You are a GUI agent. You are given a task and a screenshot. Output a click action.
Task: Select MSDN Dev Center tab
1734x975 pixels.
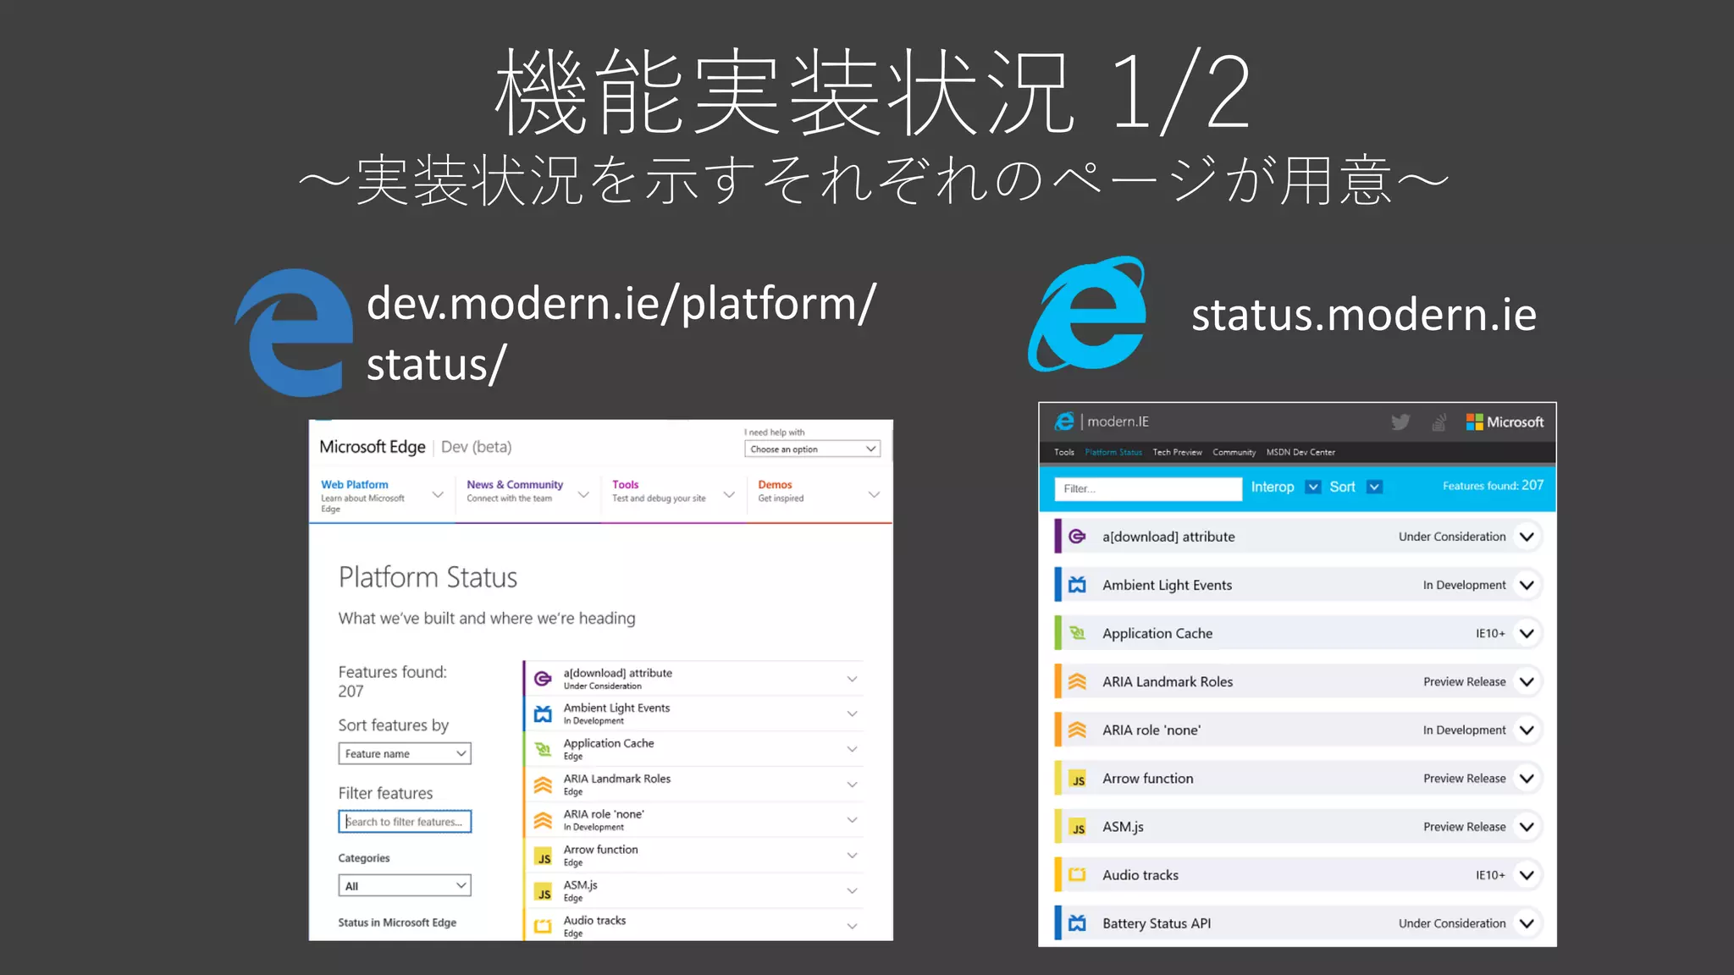(1300, 452)
